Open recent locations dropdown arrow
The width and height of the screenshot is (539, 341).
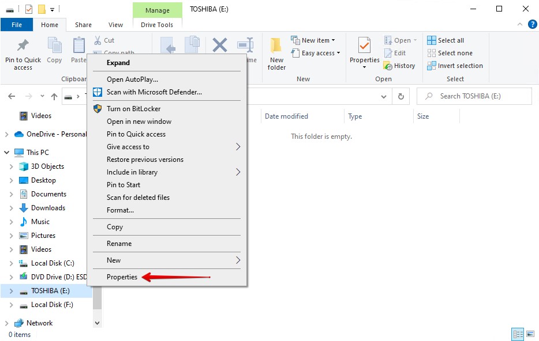click(42, 96)
